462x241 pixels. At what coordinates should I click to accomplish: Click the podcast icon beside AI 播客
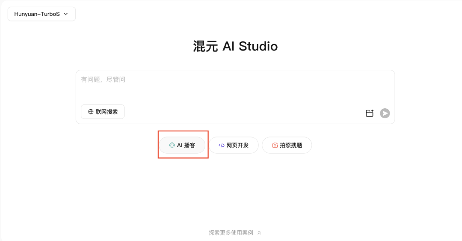tap(172, 145)
